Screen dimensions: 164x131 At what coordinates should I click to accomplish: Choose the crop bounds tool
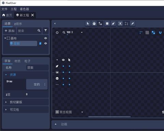[x=126, y=24]
